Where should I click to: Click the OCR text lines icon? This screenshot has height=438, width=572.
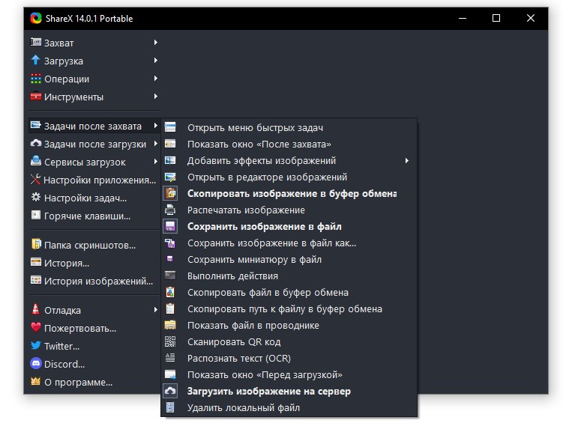pos(170,358)
